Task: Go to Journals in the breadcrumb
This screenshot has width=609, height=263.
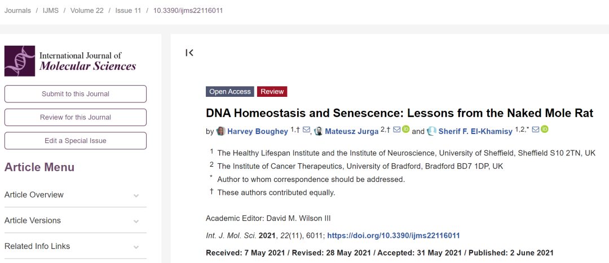Action: coord(17,11)
